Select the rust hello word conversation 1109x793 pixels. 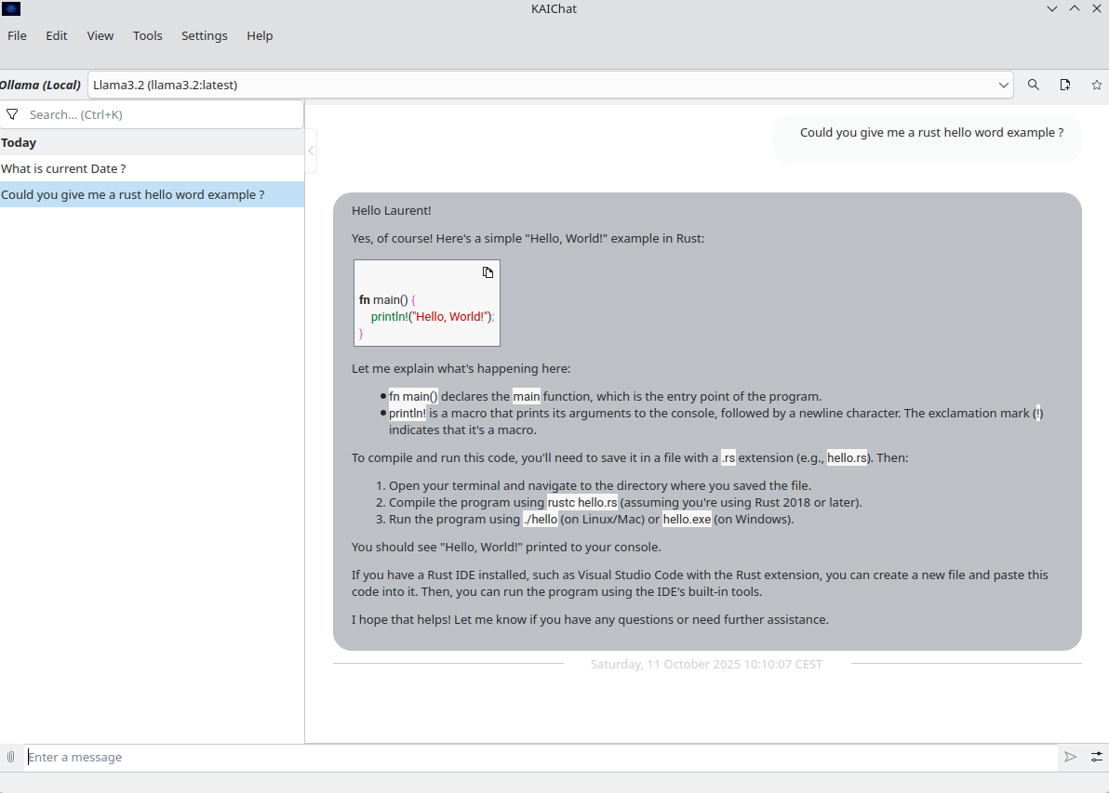133,194
